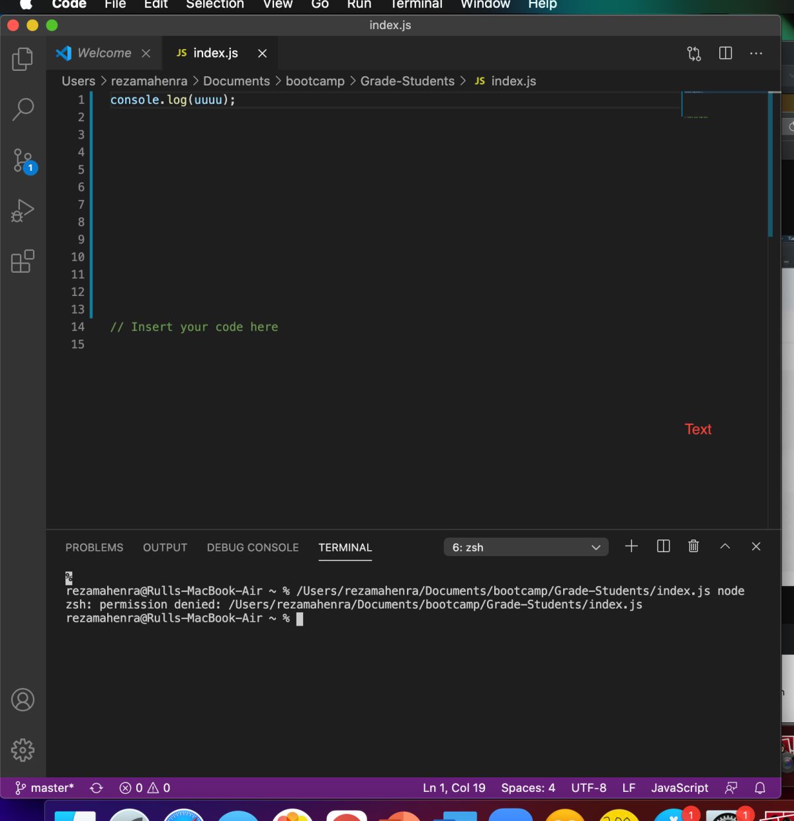This screenshot has width=794, height=821.
Task: Change language mode JavaScript
Action: tap(680, 788)
